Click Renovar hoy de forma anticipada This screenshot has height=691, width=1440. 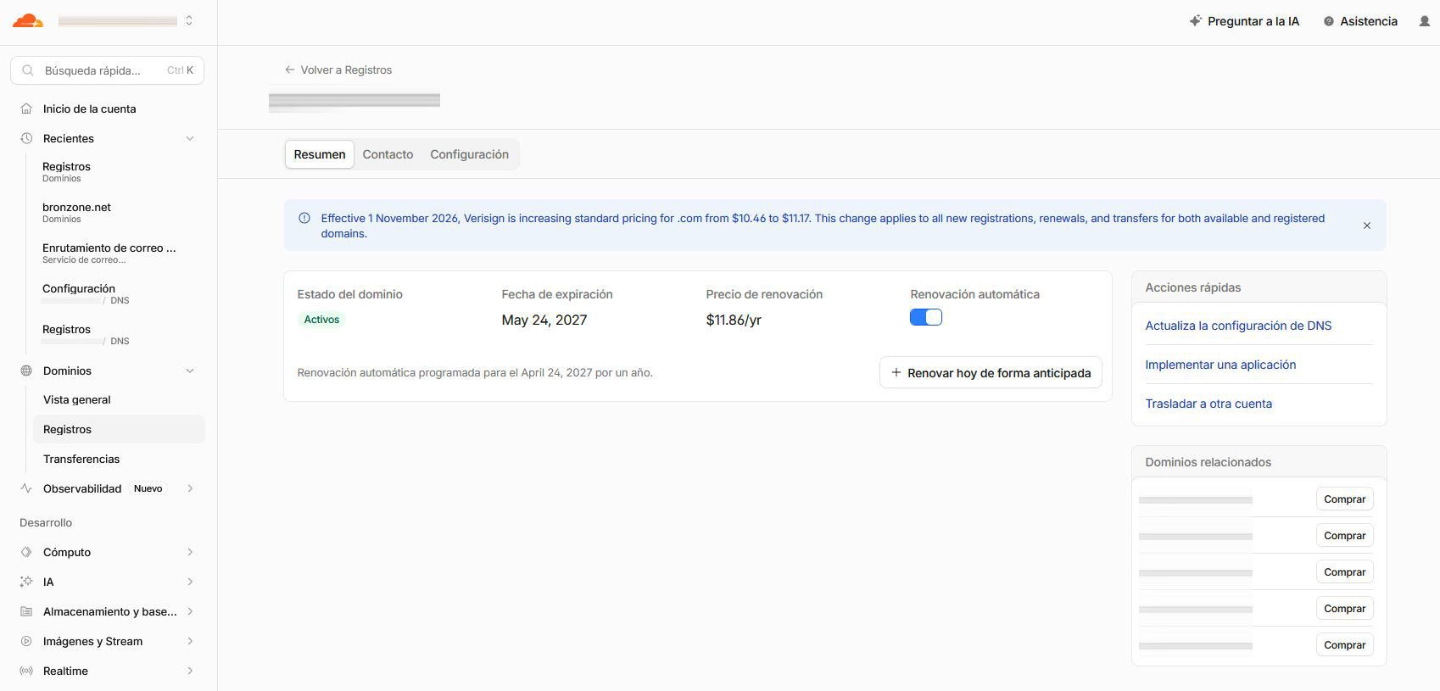point(991,372)
